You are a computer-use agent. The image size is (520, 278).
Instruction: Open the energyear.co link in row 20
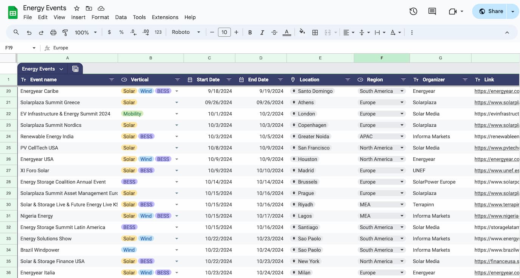coord(497,91)
